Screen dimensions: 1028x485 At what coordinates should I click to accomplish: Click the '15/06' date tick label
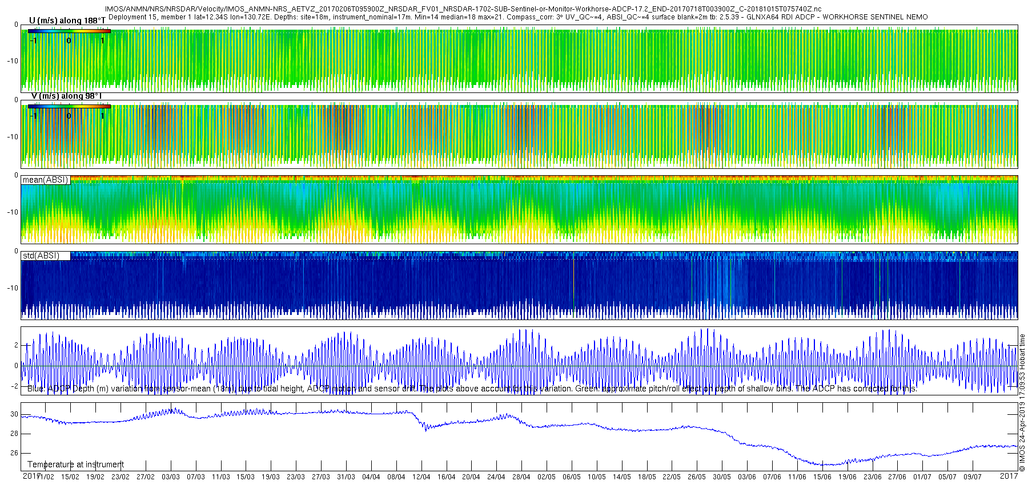pos(822,477)
